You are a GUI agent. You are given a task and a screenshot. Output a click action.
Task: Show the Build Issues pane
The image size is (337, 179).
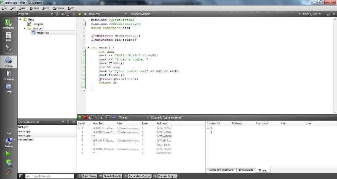[x=88, y=176]
